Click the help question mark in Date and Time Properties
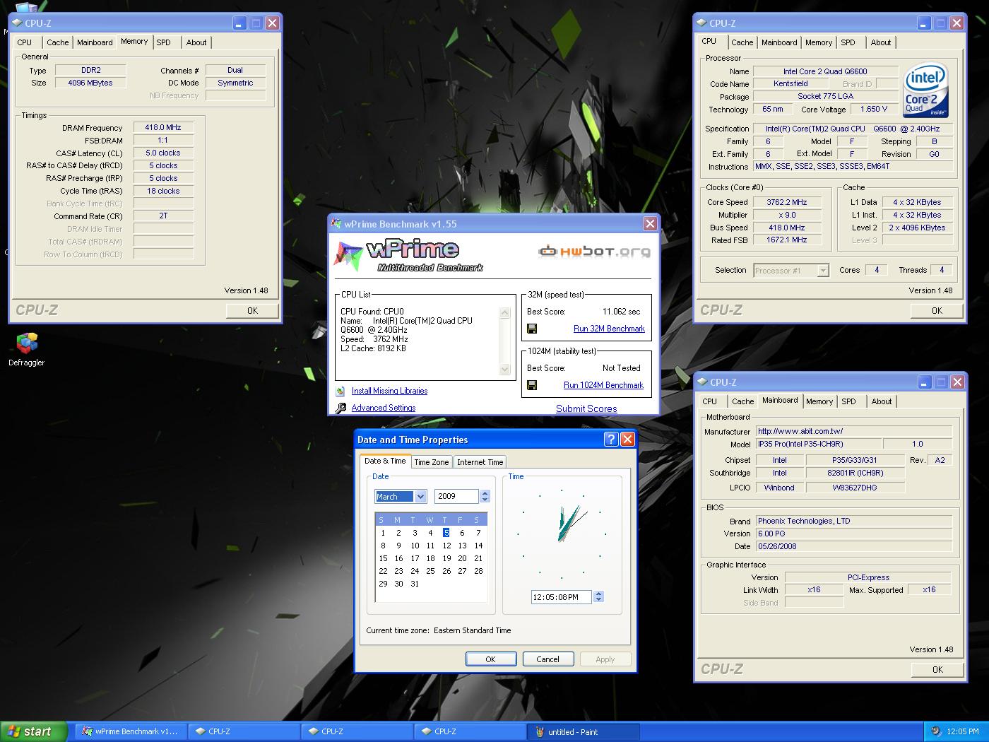 (x=611, y=440)
